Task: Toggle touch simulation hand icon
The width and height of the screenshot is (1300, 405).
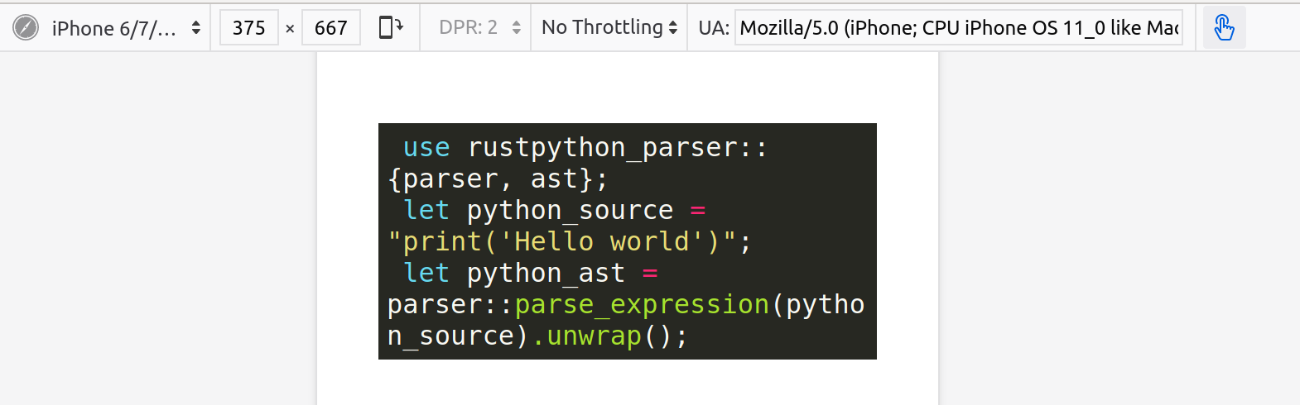Action: tap(1224, 28)
